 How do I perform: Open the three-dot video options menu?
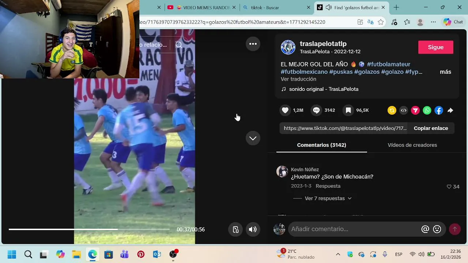[253, 44]
